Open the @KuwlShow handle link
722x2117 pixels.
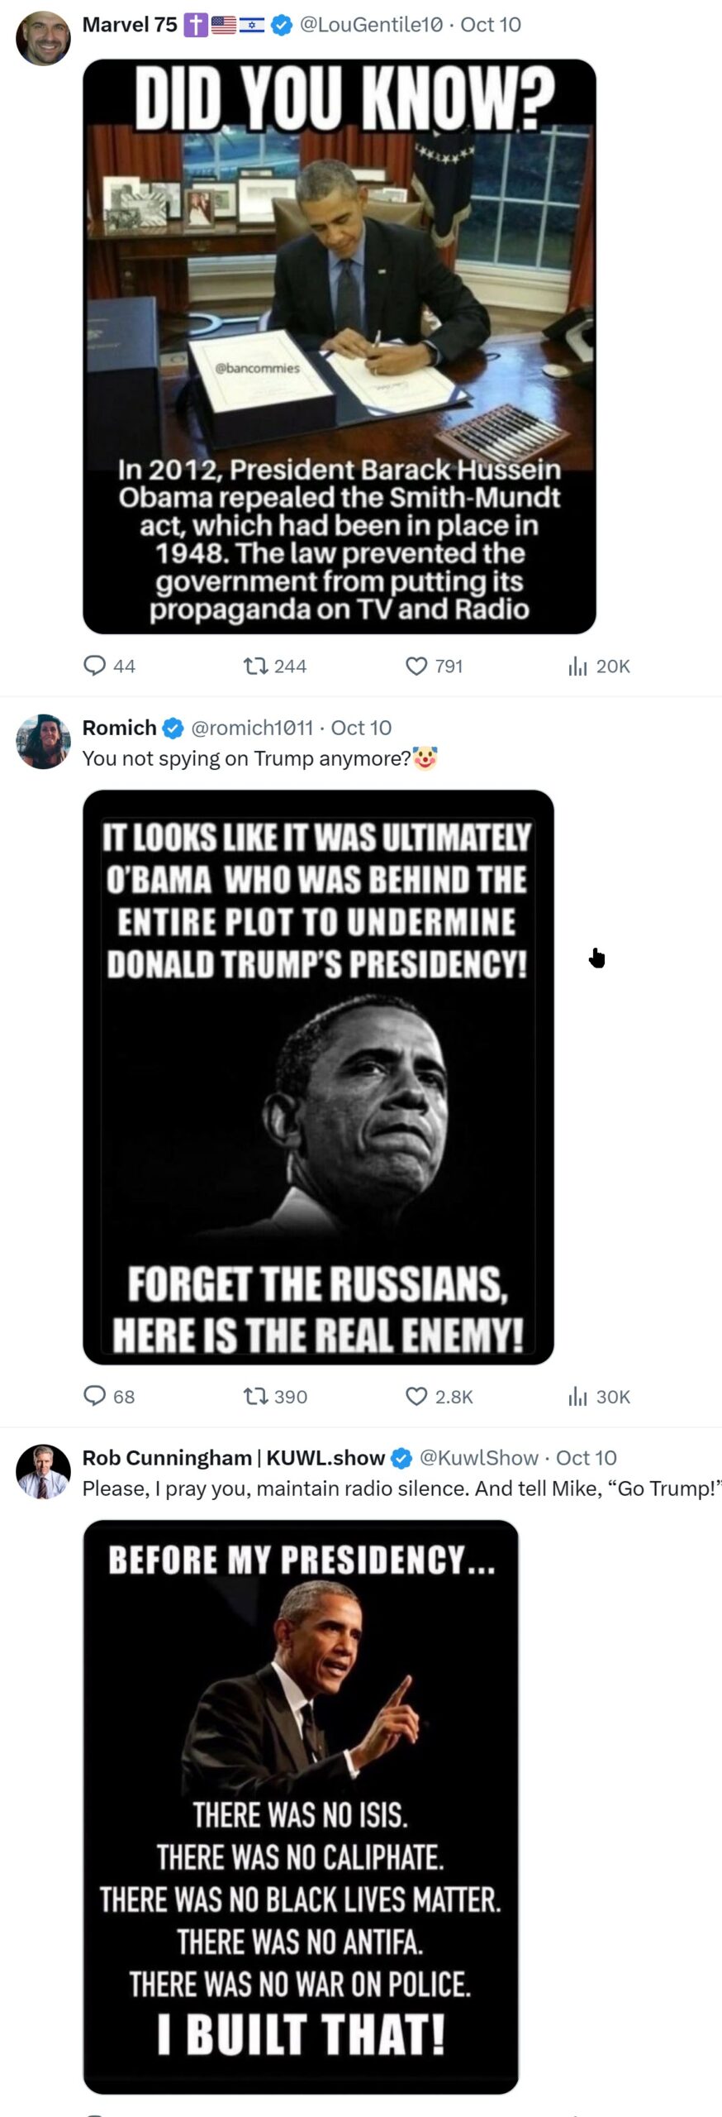(478, 1457)
